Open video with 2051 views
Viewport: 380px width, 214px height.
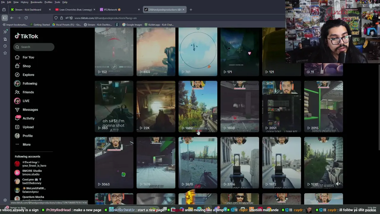[x=281, y=106]
